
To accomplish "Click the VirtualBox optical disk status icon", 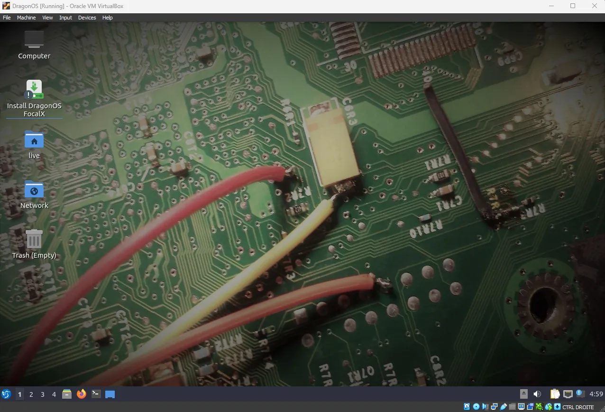I will 476,407.
